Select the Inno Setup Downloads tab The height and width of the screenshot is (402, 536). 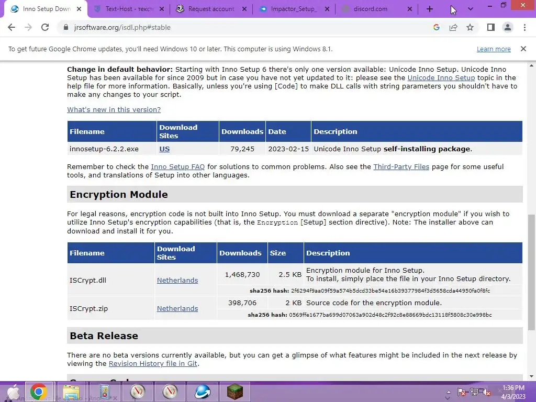(x=46, y=9)
